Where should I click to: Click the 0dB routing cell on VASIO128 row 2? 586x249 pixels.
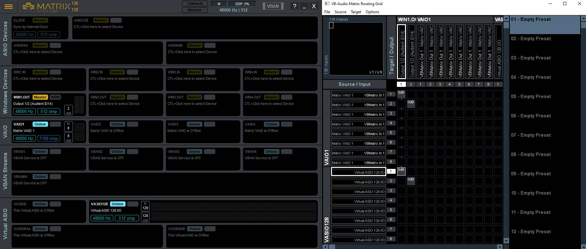point(411,181)
